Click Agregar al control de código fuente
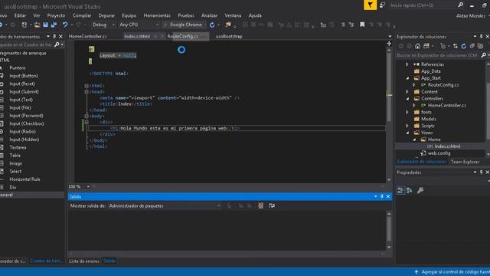This screenshot has width=490, height=276. [x=456, y=272]
